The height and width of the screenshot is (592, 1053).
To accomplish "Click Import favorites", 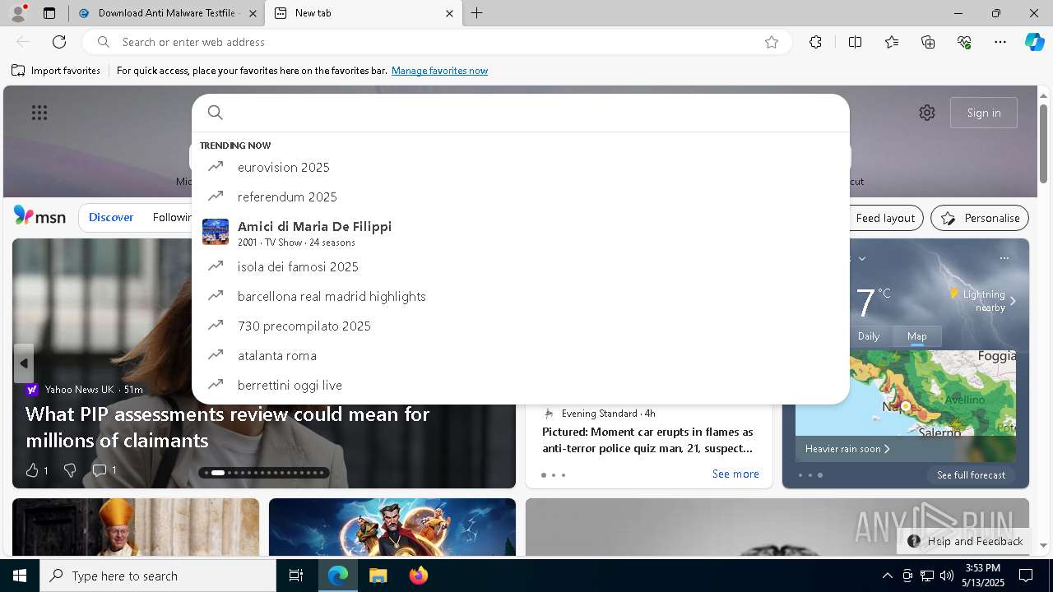I will (x=56, y=71).
